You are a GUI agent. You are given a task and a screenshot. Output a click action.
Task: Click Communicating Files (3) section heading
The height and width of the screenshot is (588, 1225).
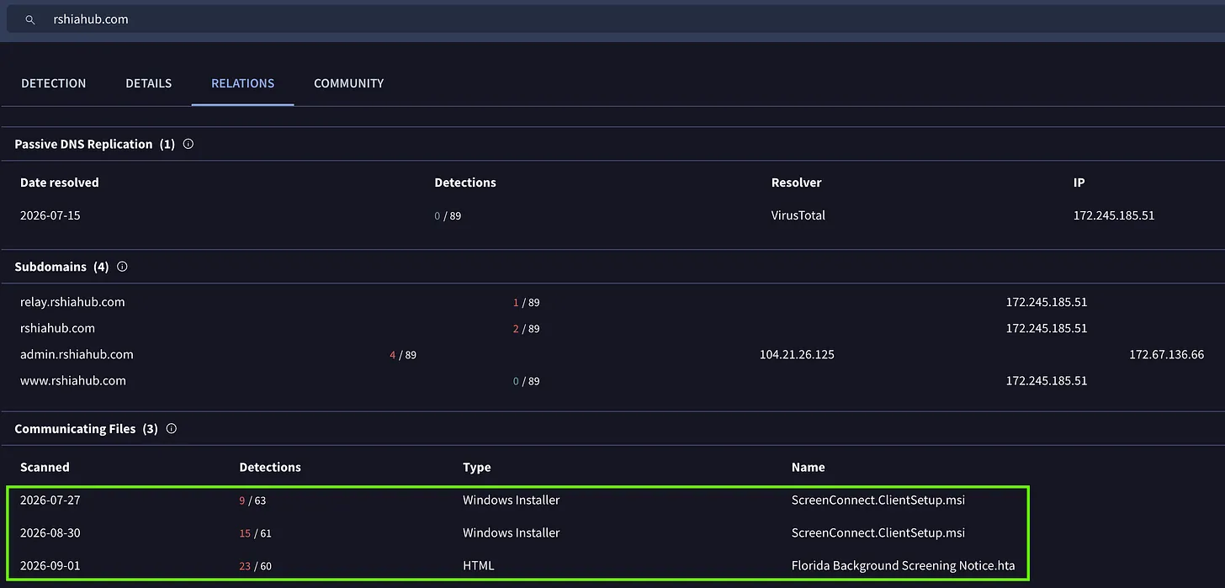click(x=87, y=428)
